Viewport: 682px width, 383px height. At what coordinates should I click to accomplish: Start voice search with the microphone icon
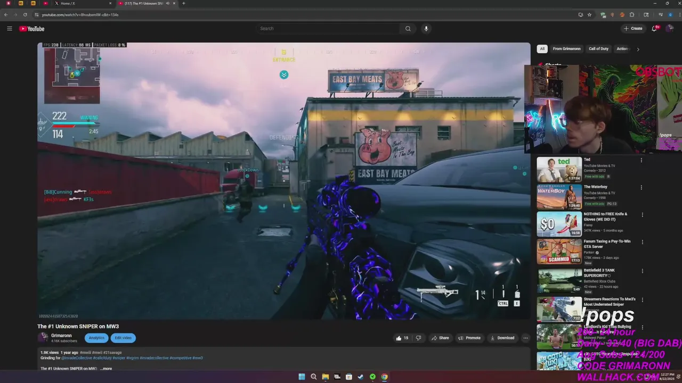pos(426,29)
